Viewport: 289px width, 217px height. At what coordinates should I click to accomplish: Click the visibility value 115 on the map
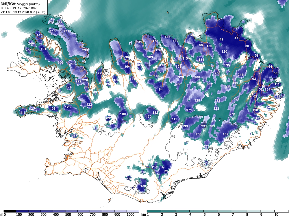click(x=185, y=58)
